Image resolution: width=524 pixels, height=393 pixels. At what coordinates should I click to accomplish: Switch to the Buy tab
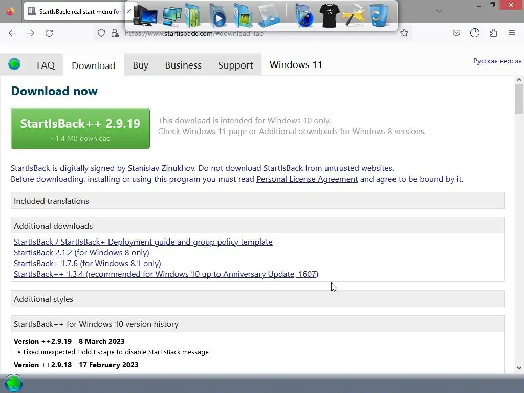pos(140,65)
